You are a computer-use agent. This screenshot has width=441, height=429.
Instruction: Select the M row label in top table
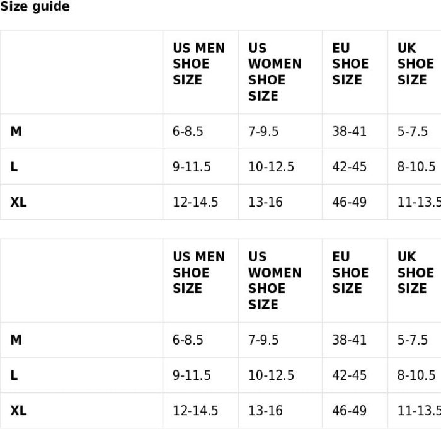tap(16, 132)
